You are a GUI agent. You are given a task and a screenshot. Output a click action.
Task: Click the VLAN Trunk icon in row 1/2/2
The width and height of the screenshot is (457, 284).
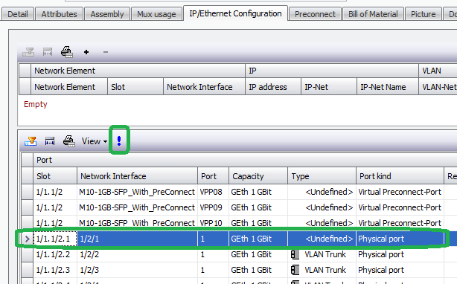[295, 254]
